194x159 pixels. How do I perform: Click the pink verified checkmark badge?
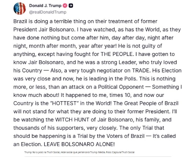click(x=65, y=6)
